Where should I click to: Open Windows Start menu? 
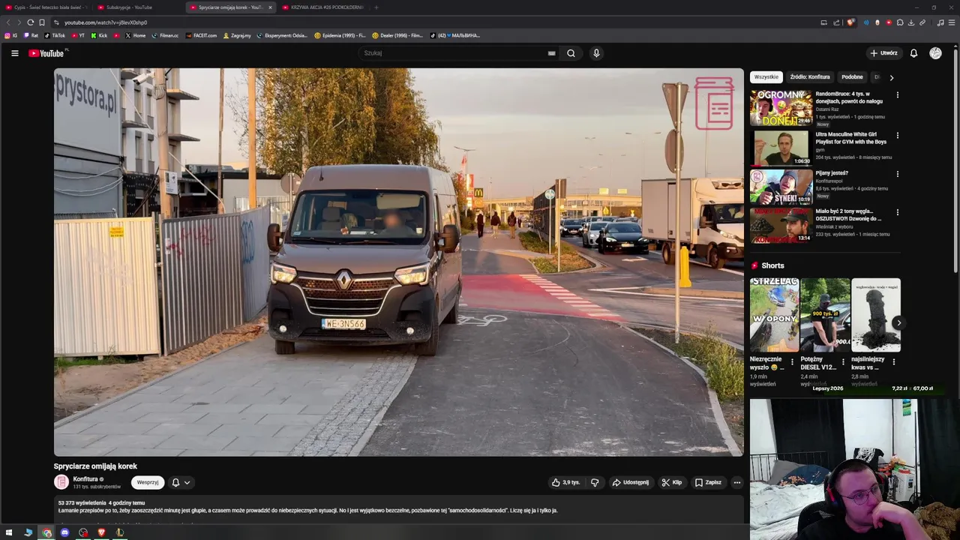pyautogui.click(x=9, y=532)
